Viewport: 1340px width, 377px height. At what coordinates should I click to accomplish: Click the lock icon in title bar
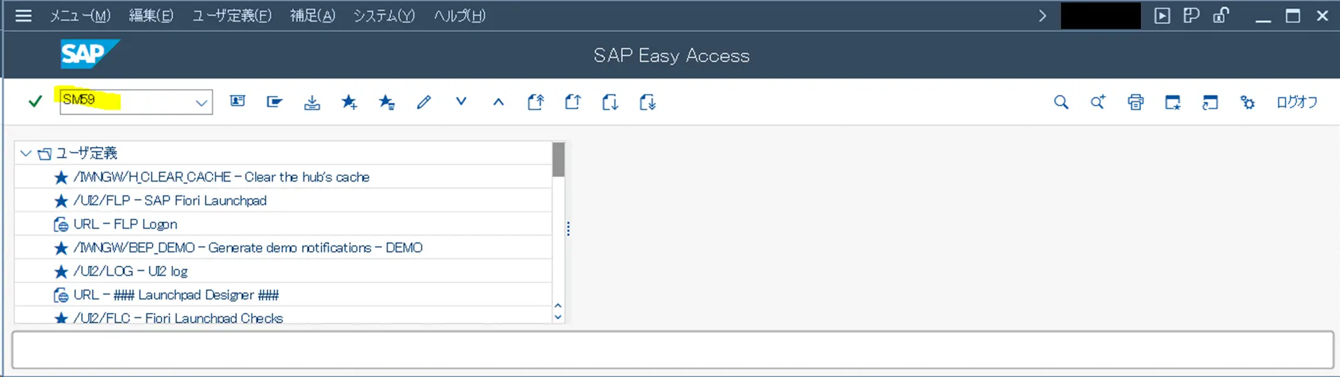(1221, 15)
